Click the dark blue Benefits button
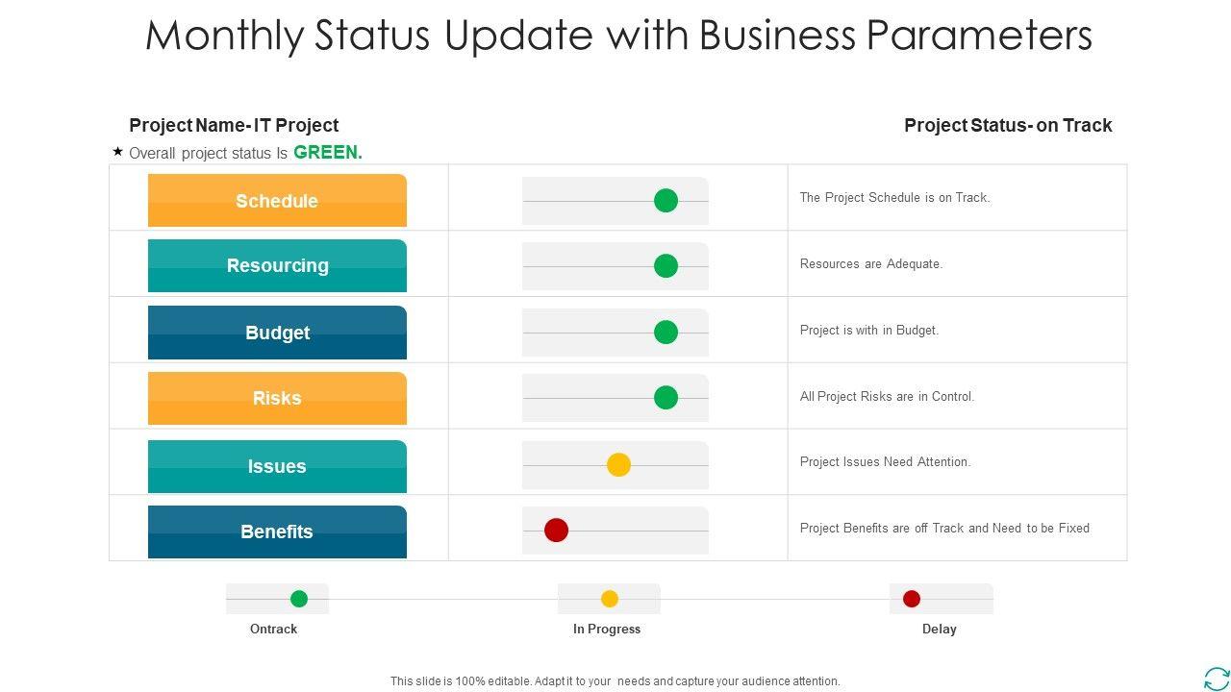The height and width of the screenshot is (692, 1231). pos(277,531)
